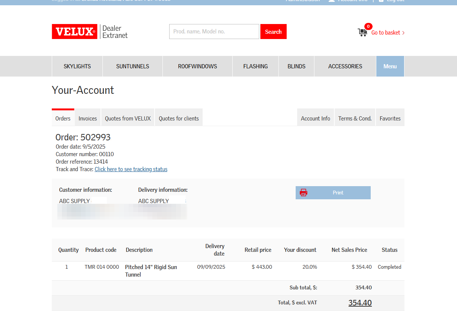457x313 pixels.
Task: Click the underlined total 354.40
Action: 360,303
